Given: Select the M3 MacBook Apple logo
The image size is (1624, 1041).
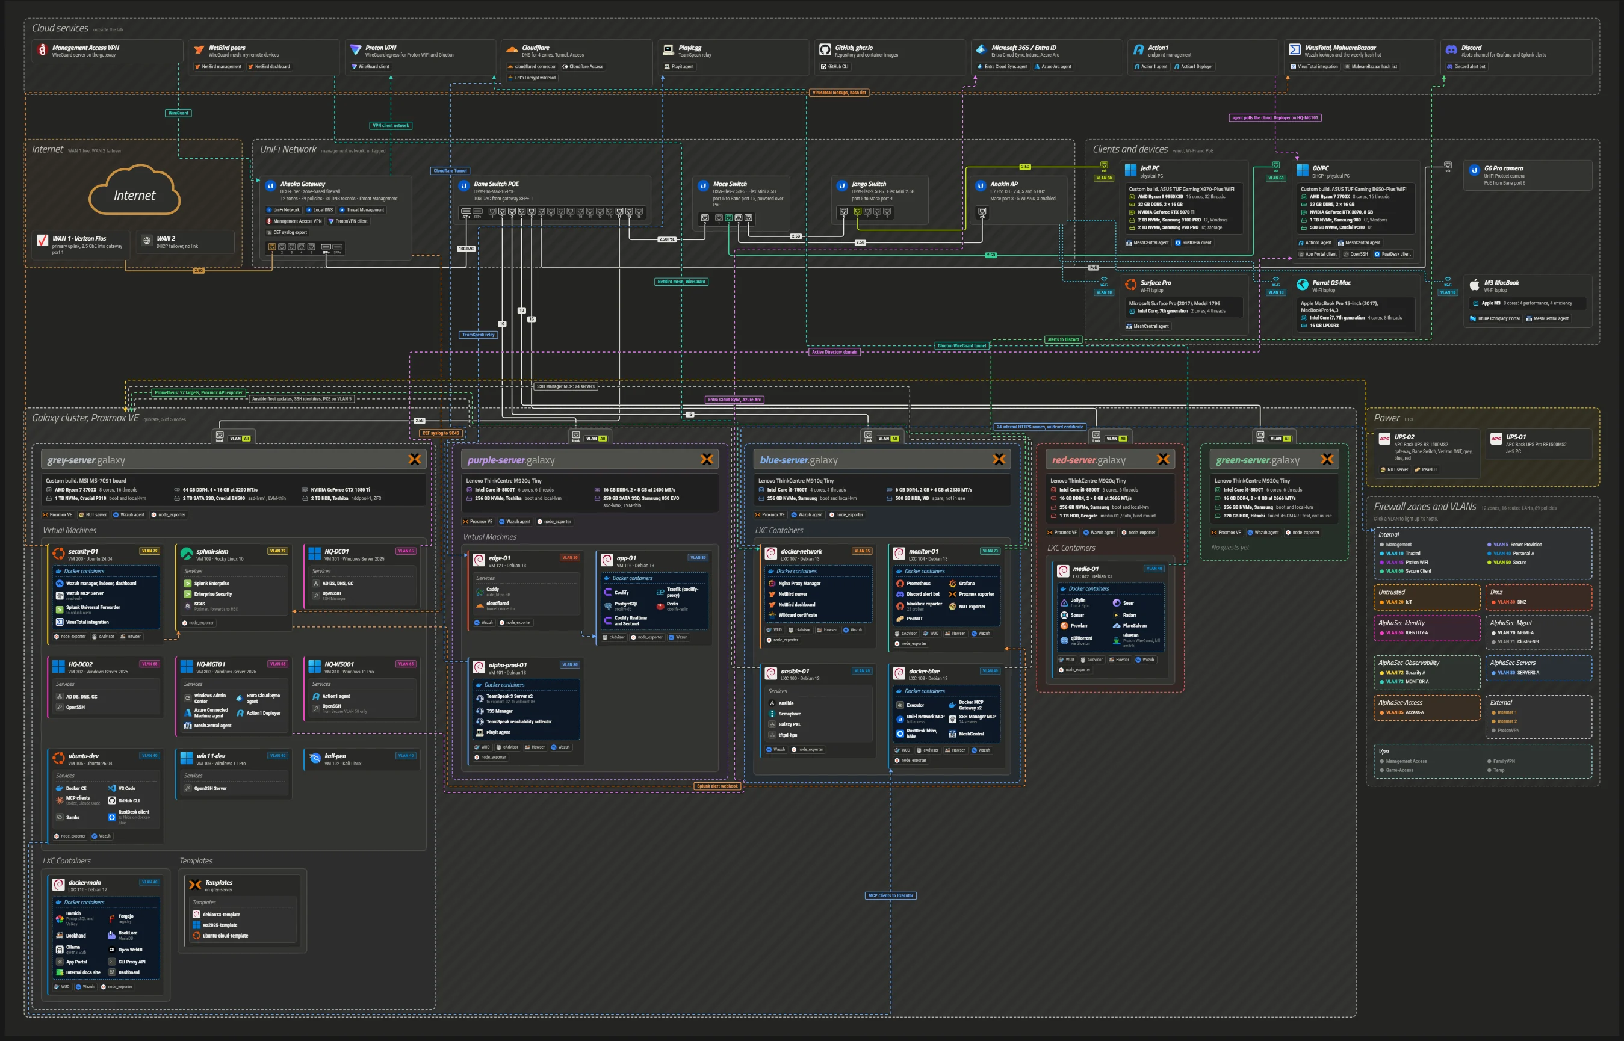Looking at the screenshot, I should (1475, 285).
